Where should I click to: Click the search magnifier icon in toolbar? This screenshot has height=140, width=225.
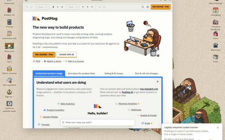143,7
